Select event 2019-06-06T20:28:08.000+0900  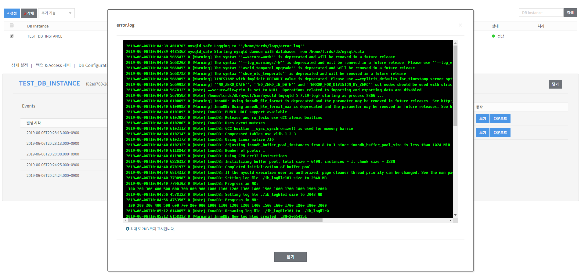(x=53, y=154)
